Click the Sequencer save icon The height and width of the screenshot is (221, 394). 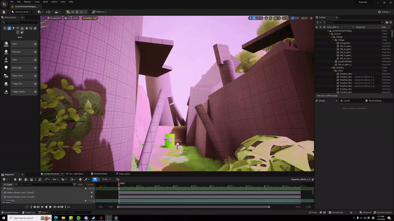tap(15, 179)
